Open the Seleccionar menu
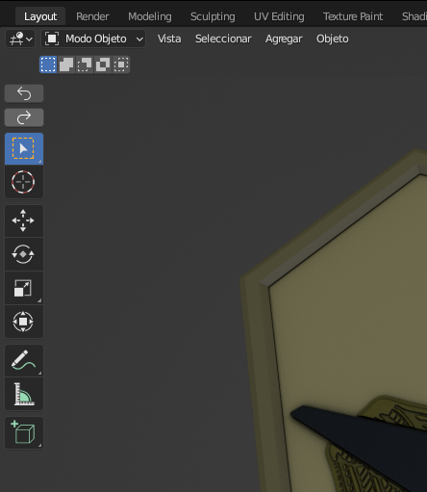This screenshot has width=427, height=492. point(223,39)
